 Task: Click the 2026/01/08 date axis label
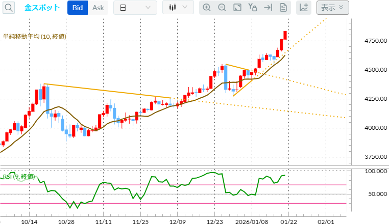point(252,221)
